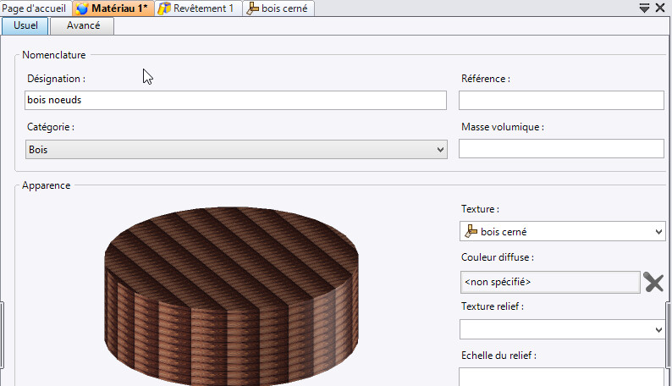The image size is (672, 386).
Task: Open the document tabs list arrow
Action: 644,8
